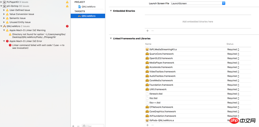The image size is (259, 127).
Task: Click warning icon beside User-Defined Issue
Action: [7, 10]
